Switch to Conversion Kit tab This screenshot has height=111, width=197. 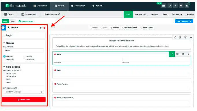tap(141, 14)
